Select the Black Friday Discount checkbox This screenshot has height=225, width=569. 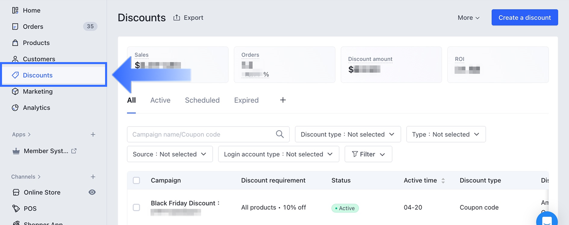tap(137, 208)
